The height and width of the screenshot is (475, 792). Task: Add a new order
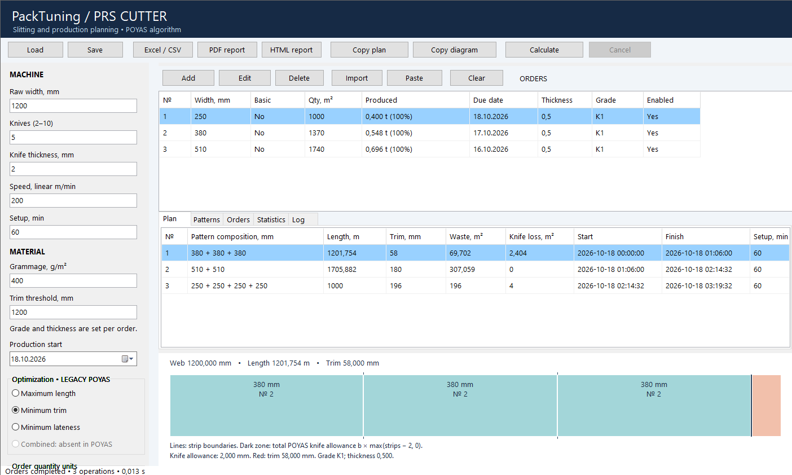coord(188,78)
